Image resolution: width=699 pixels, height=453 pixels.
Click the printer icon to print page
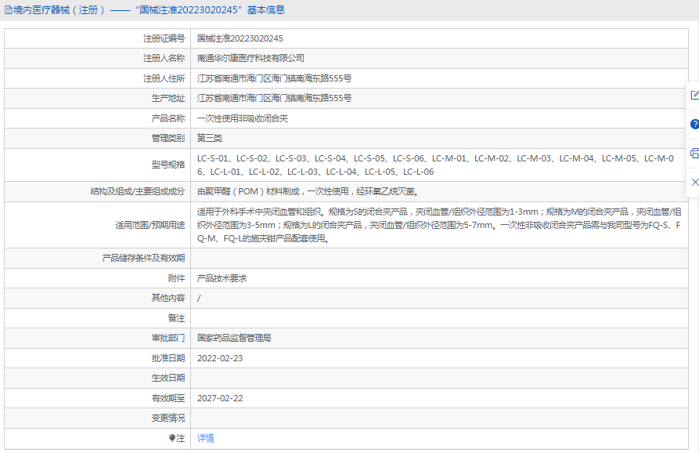(x=694, y=154)
